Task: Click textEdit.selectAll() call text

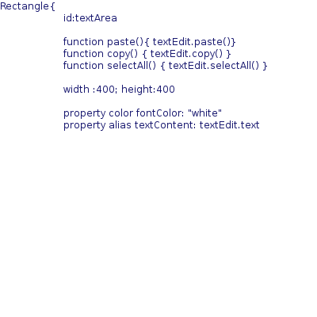Action: [214, 66]
